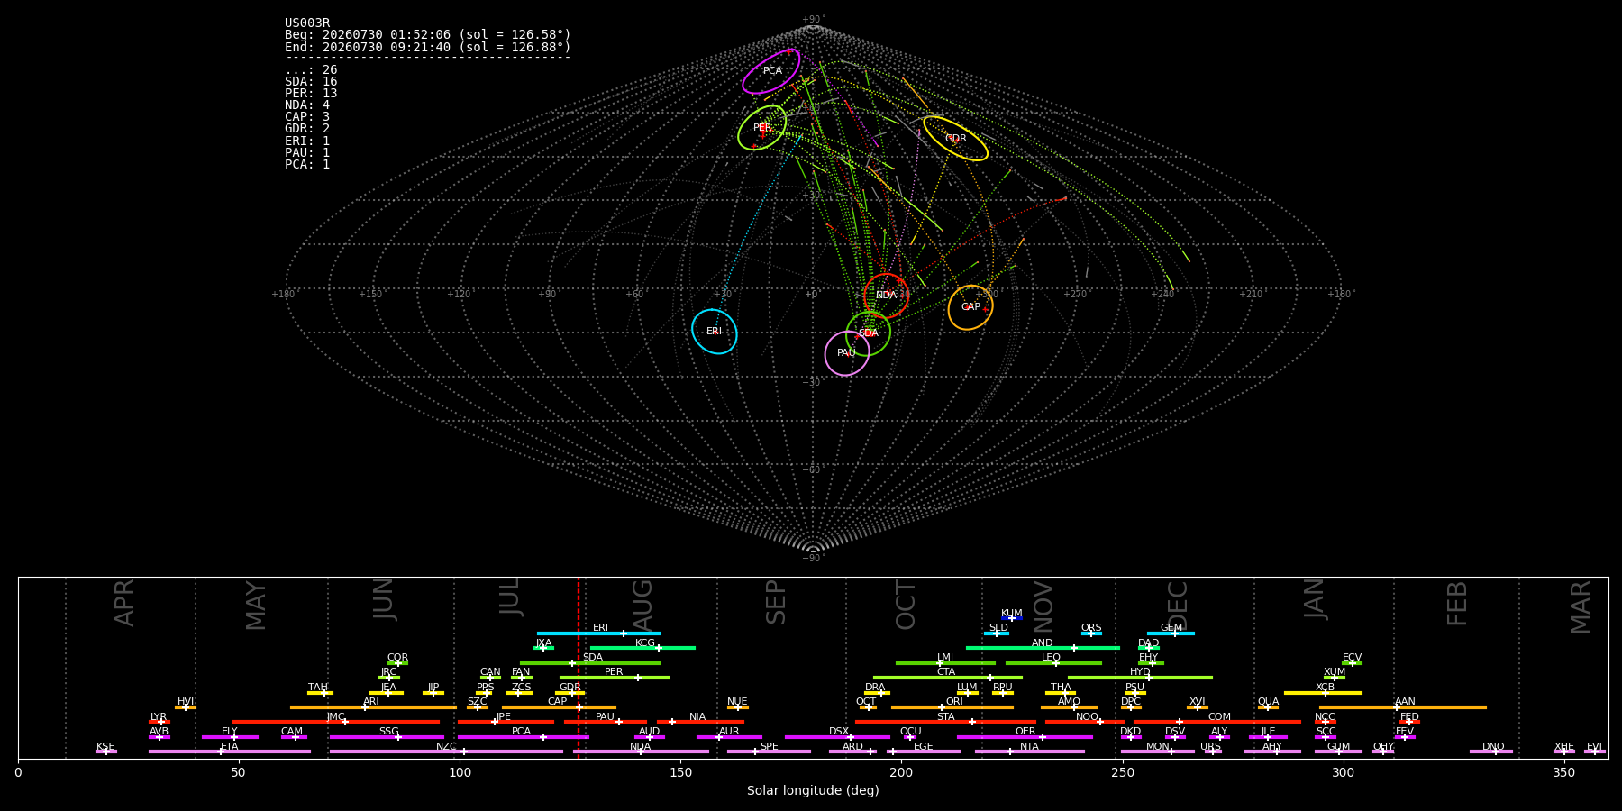
Task: Select the PER shower bar in the timeline
Action: click(x=615, y=678)
